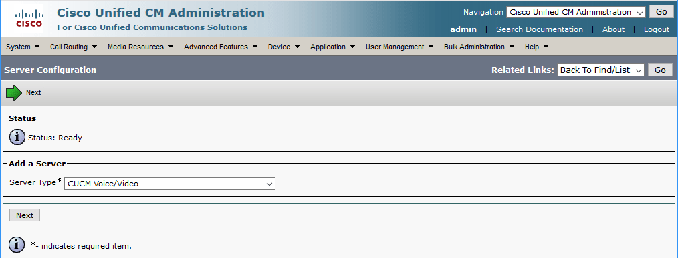Click the '*- indicates required item.' note
The image size is (678, 258).
[81, 245]
